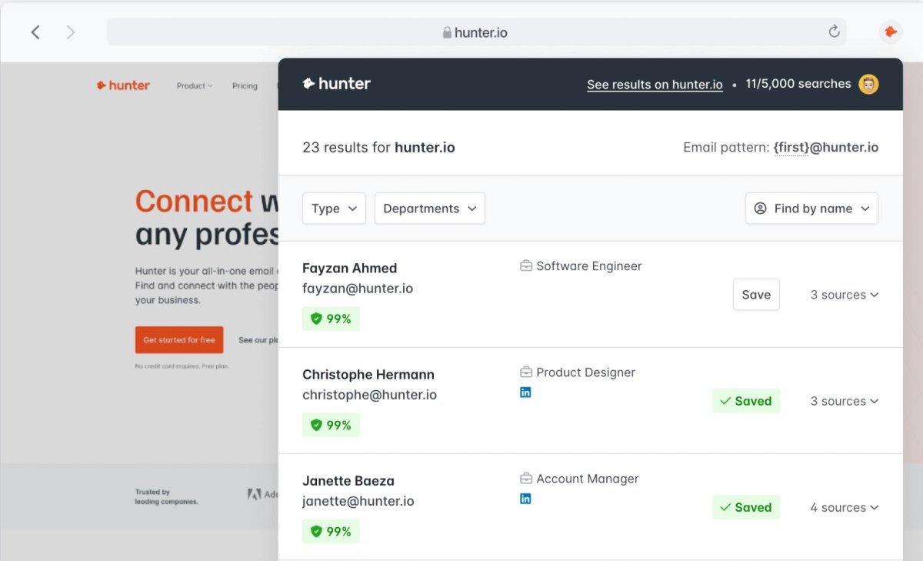The width and height of the screenshot is (923, 561).
Task: Click the name Janette Baeza
Action: tap(348, 480)
